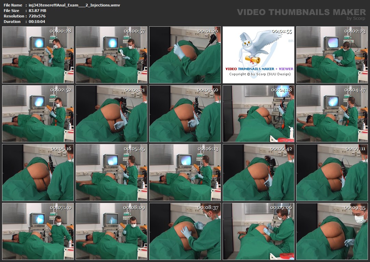
Task: Select the thumbnail stamped 00:07:40
Action: (38, 231)
